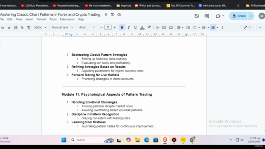
Task: Open version history
Action: click(197, 16)
